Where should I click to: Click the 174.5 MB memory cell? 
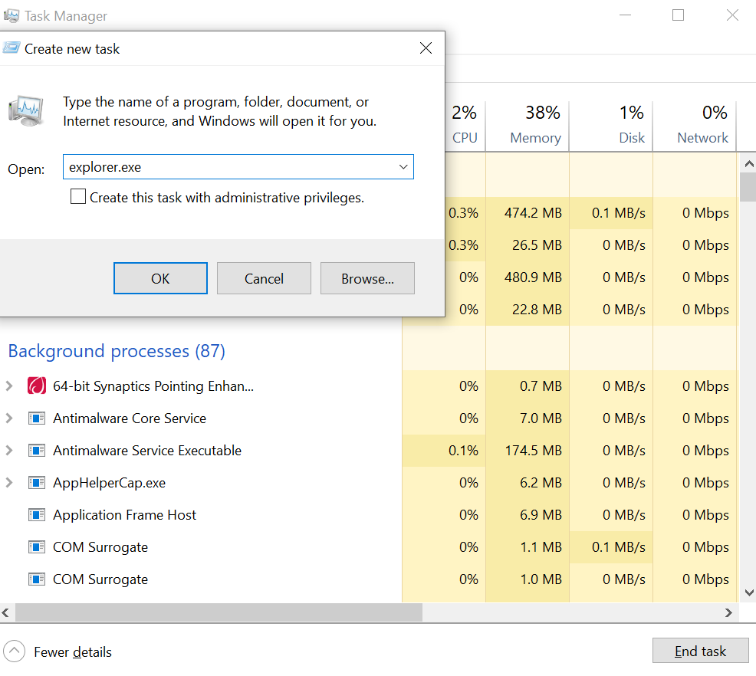coord(528,451)
